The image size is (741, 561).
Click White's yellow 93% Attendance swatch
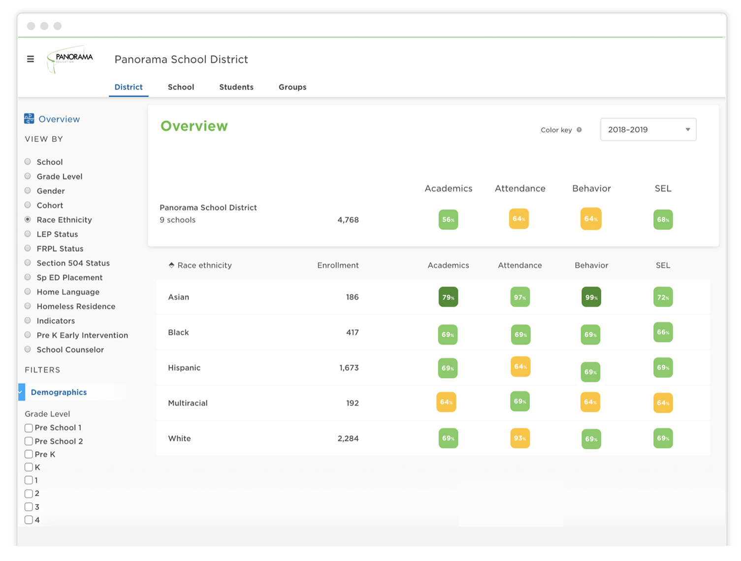click(519, 438)
